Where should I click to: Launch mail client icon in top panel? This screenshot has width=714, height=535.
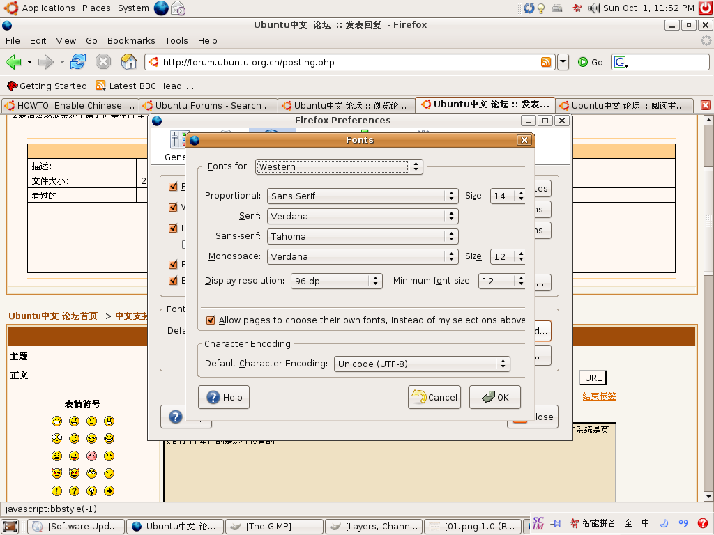178,8
